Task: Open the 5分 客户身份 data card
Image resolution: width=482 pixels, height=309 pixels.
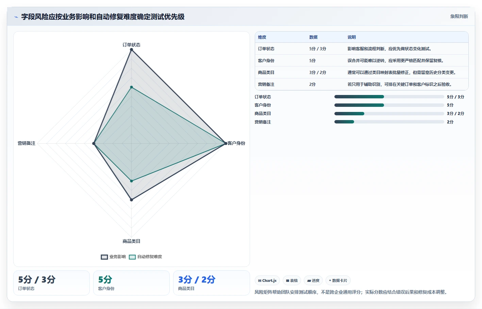Action: point(131,283)
